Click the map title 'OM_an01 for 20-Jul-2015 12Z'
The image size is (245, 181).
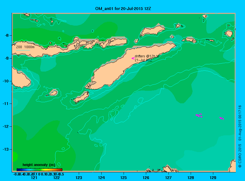123,9
